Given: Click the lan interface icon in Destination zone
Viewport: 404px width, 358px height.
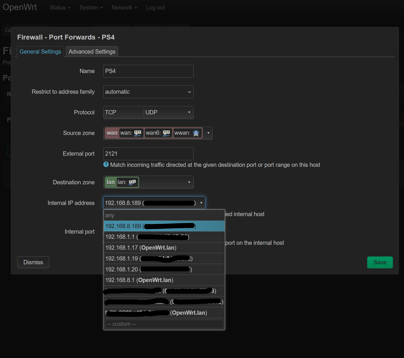Looking at the screenshot, I should click(132, 182).
